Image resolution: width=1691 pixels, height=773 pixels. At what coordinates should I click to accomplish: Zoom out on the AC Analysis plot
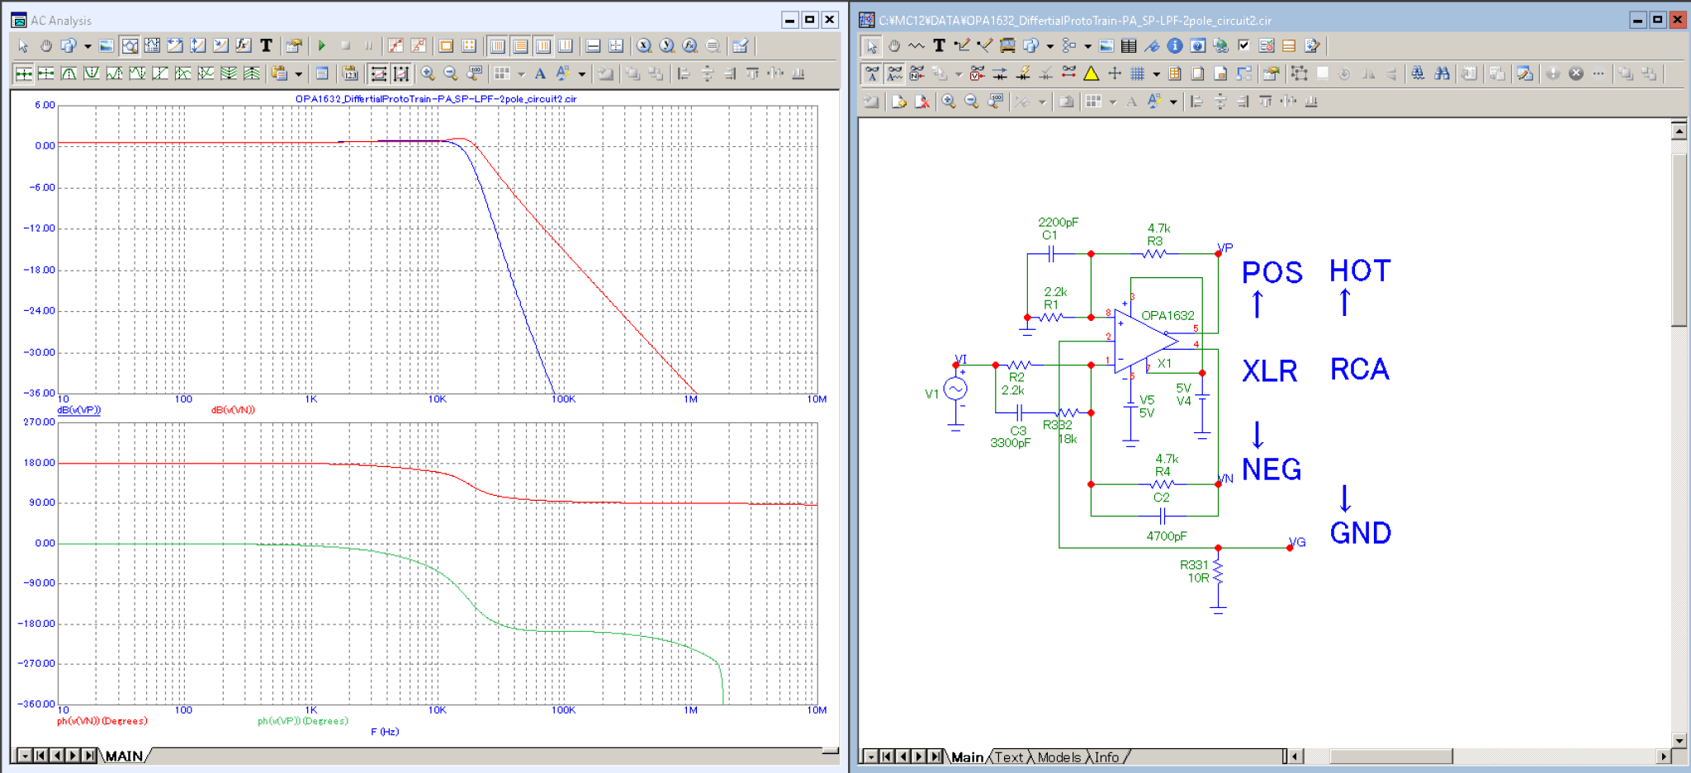tap(451, 73)
